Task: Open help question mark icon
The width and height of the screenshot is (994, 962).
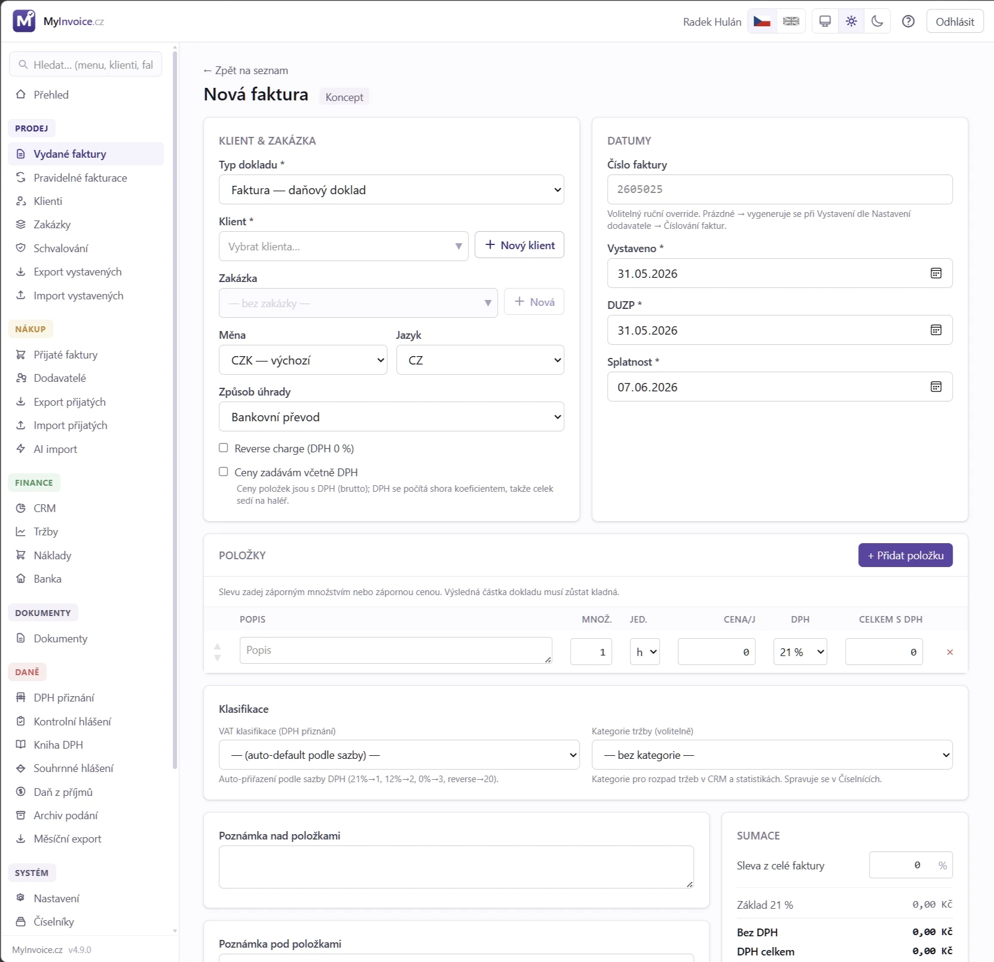Action: click(908, 22)
